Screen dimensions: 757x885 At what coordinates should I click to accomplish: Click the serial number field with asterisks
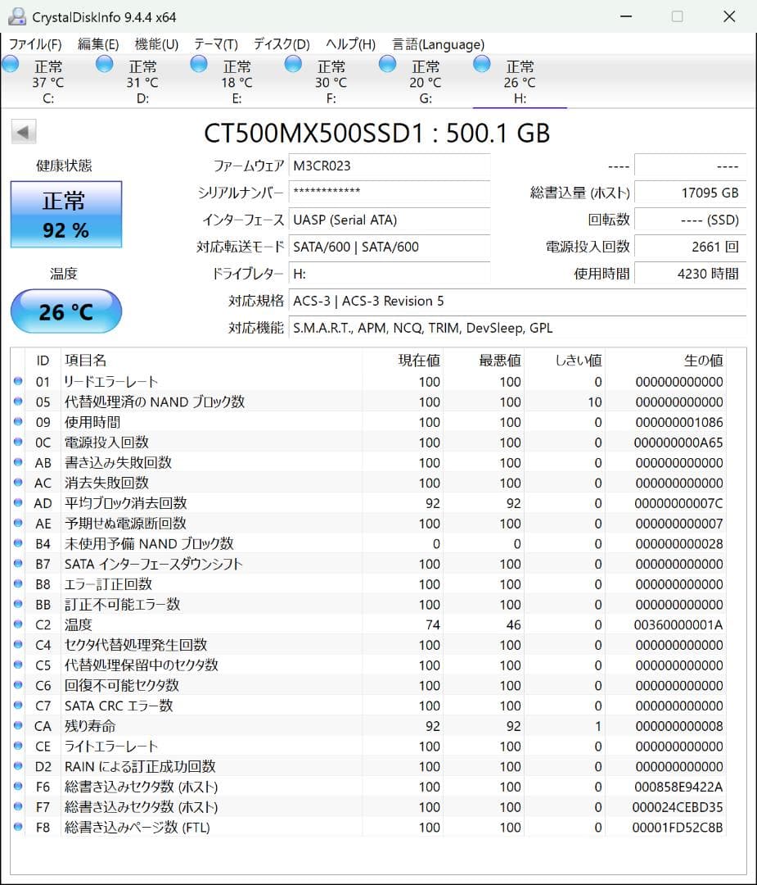tap(390, 193)
